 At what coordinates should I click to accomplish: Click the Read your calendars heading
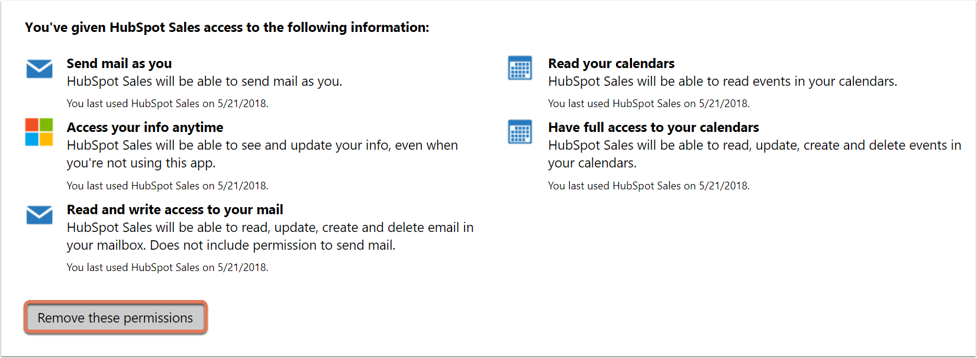(x=611, y=63)
